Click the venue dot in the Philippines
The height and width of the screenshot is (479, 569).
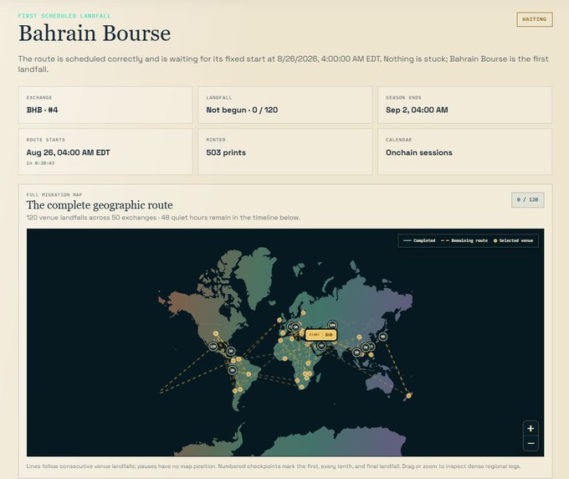[x=371, y=355]
